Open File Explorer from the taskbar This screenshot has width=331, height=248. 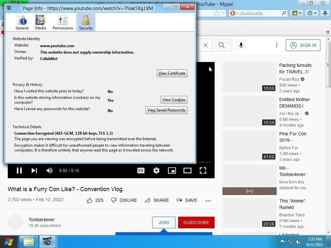tap(29, 242)
